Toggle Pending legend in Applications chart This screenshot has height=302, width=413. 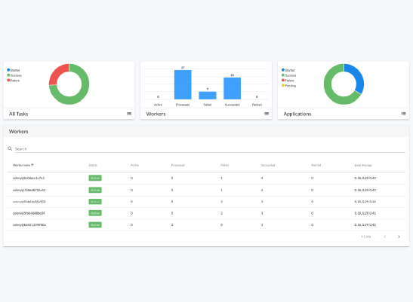tap(288, 85)
